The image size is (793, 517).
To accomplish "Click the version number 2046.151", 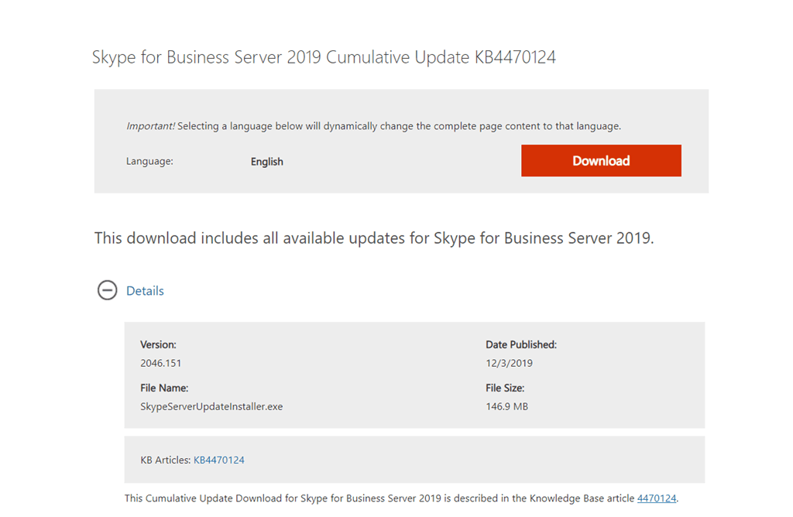I will pyautogui.click(x=161, y=363).
